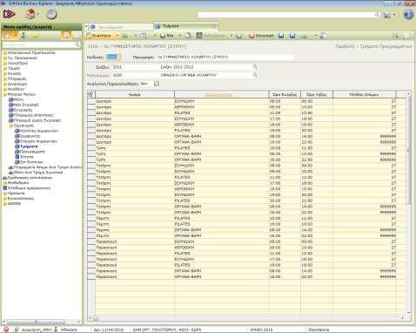Viewport: 416px width, 333px height.
Task: Collapse the Οργάνωση subfolder
Action: click(11, 126)
